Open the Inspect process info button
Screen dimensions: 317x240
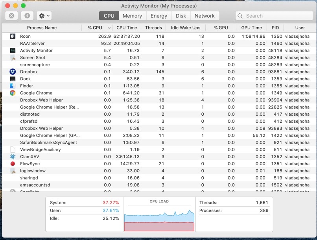(27, 16)
